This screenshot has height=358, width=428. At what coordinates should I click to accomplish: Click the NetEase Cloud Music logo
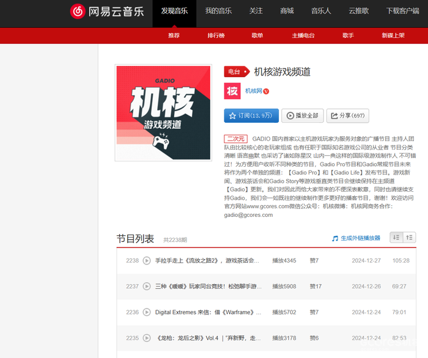107,12
